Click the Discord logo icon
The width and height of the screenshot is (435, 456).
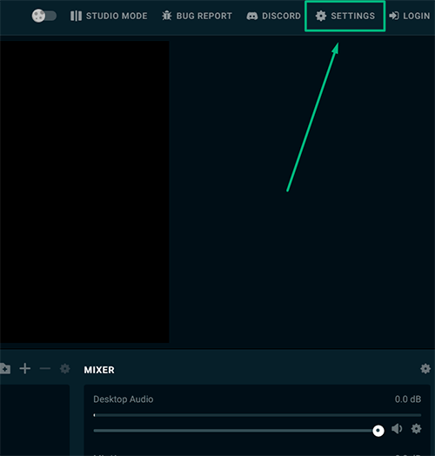(x=252, y=16)
